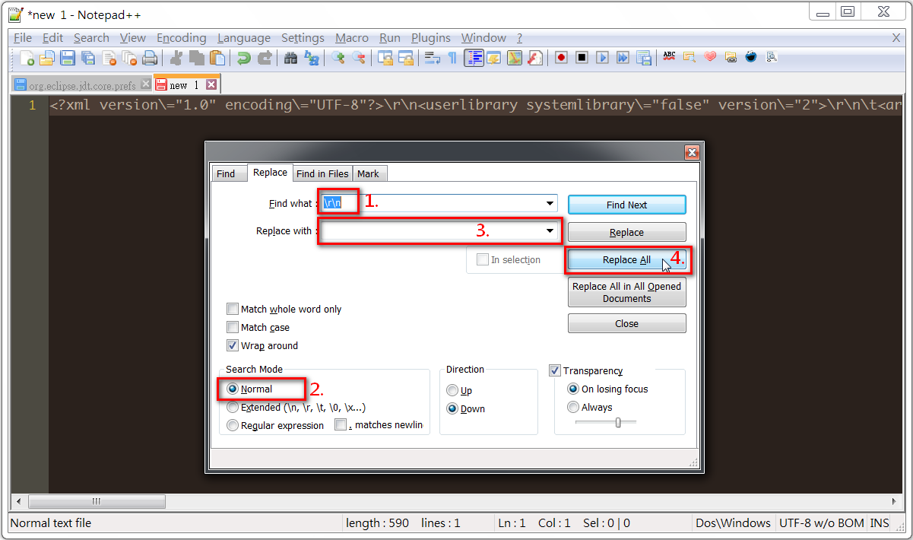Enable Match whole word only
Viewport: 913px width, 540px height.
coord(284,309)
